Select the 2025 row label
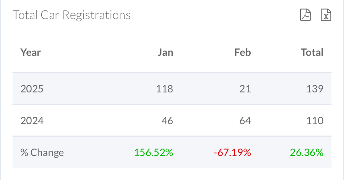This screenshot has height=180, width=344. 32,89
